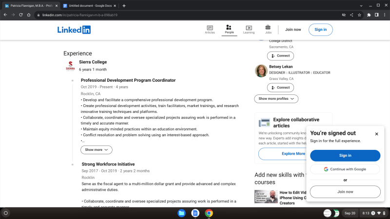Click Strong Workforce Initiative title

click(x=108, y=164)
